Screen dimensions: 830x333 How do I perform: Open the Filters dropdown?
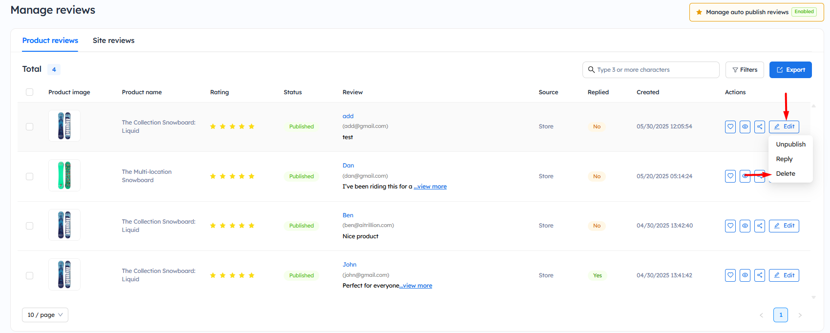point(745,70)
